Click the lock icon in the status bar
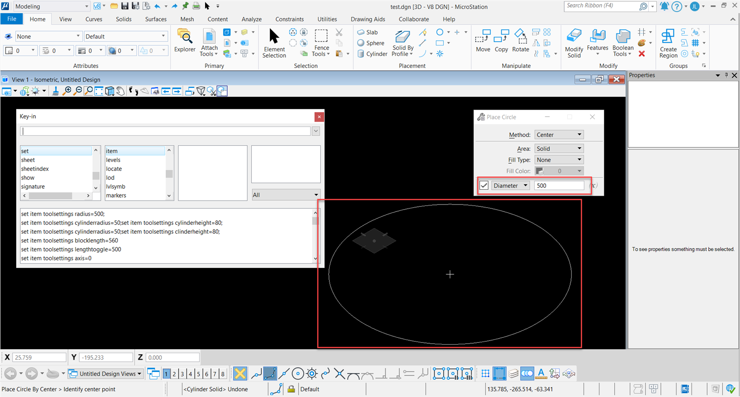740x397 pixels. pos(291,389)
